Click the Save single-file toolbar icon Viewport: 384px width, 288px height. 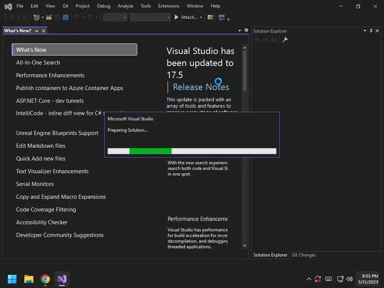(57, 17)
